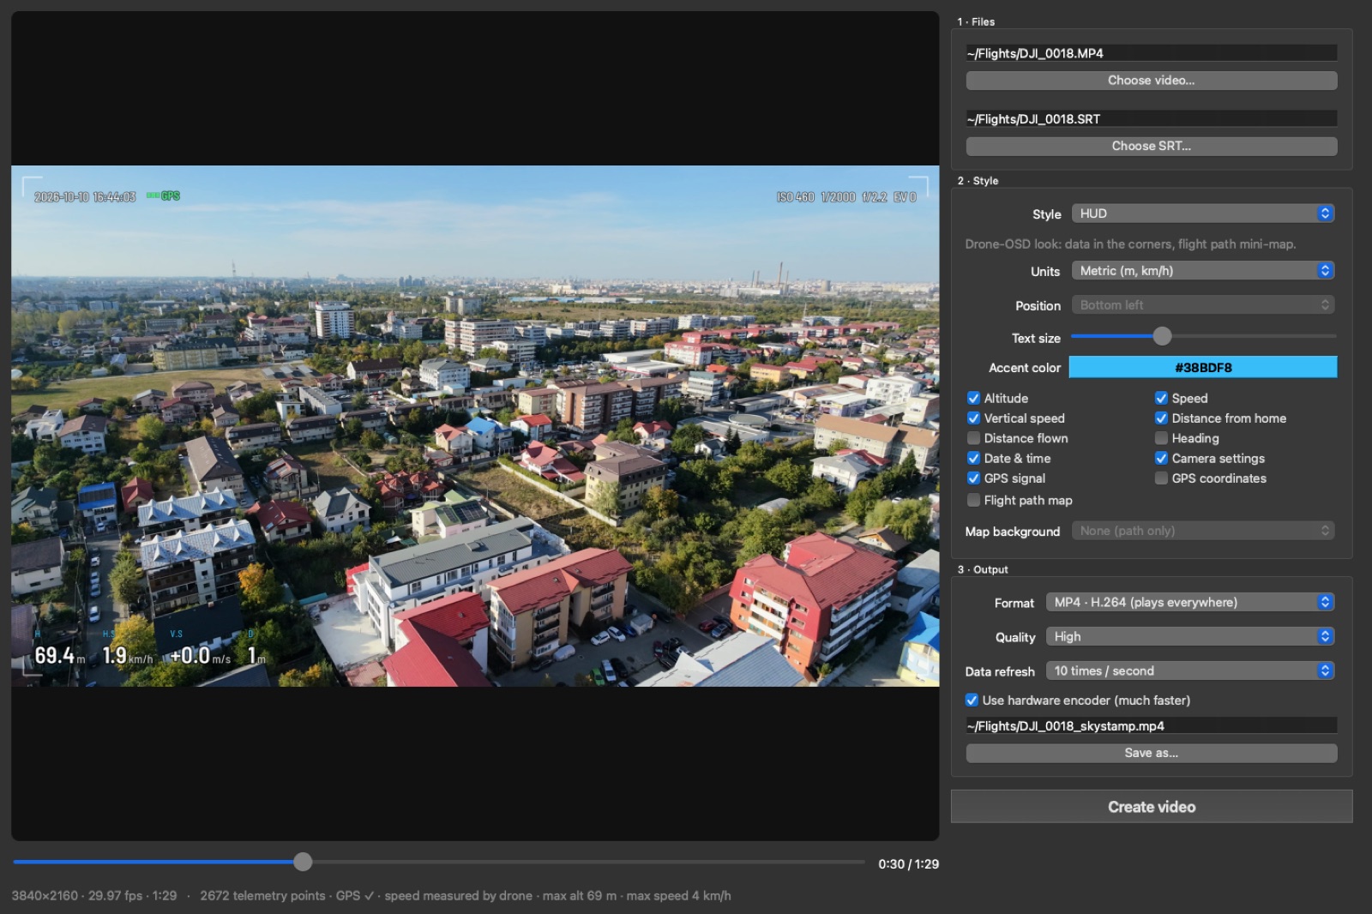Click the video timeline scrubber handle

(303, 862)
